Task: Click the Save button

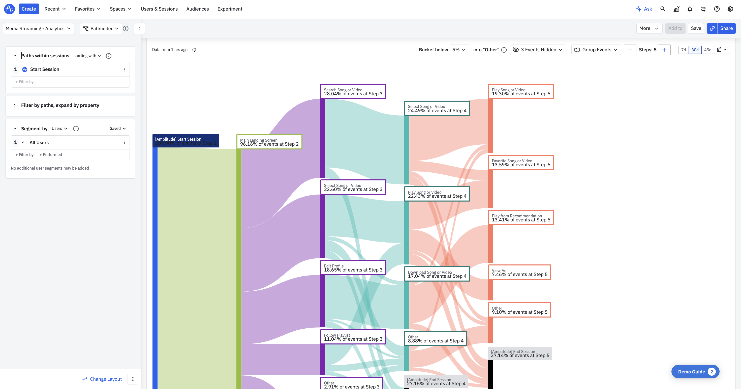Action: click(x=696, y=28)
